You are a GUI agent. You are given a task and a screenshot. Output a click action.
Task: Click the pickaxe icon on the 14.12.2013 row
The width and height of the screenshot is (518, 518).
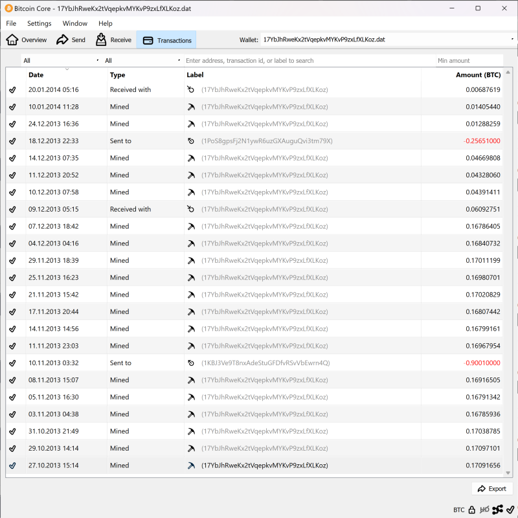191,158
